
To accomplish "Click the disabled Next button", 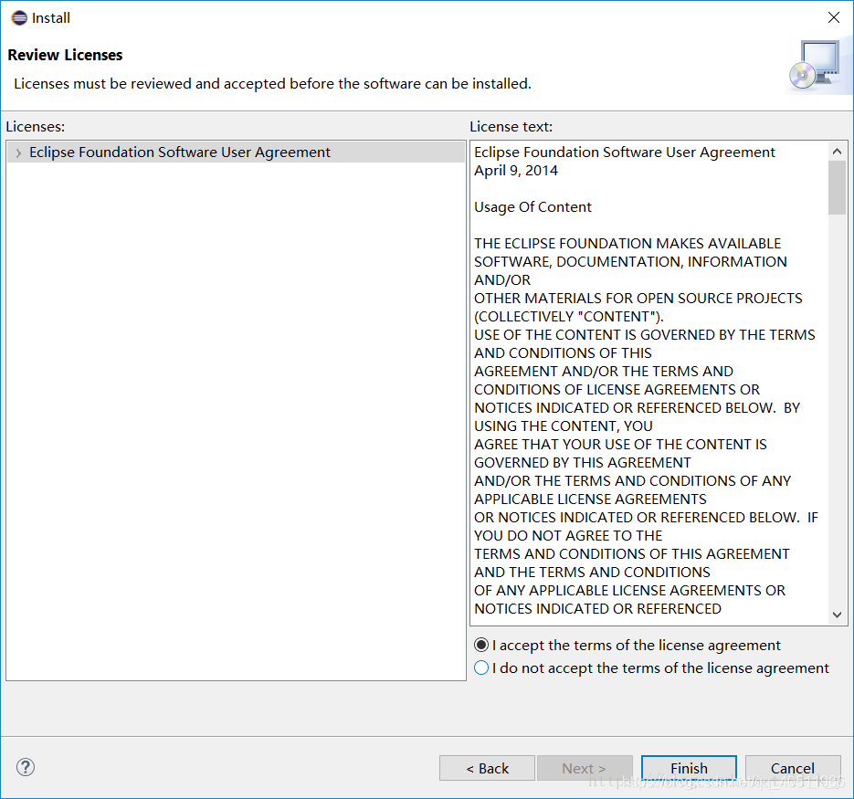I will point(585,768).
